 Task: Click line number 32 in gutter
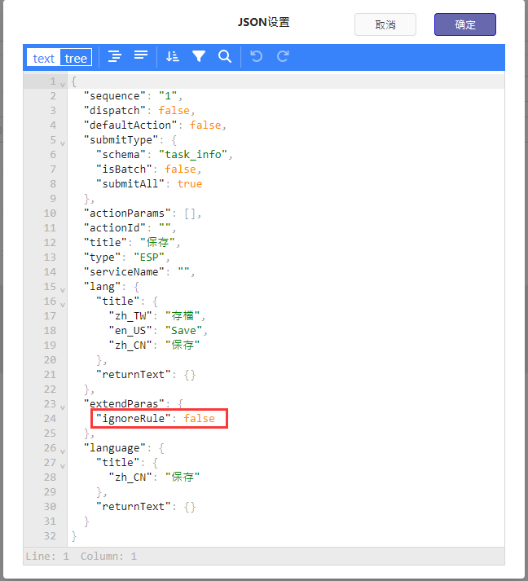(x=50, y=536)
